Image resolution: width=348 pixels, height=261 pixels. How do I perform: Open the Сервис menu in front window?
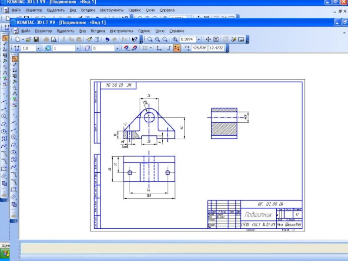click(144, 31)
